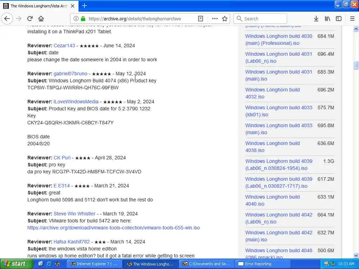Click file size 1.3G text
359x269 pixels.
coord(328,161)
